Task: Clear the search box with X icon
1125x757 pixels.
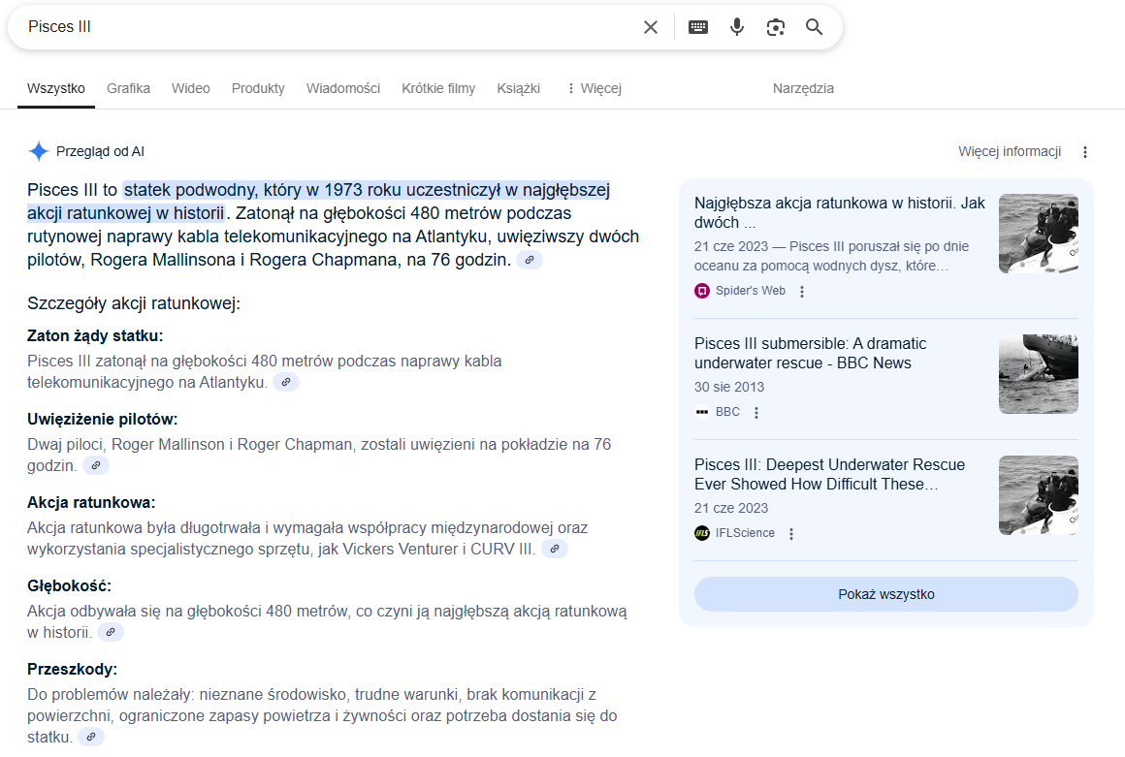Action: point(651,27)
